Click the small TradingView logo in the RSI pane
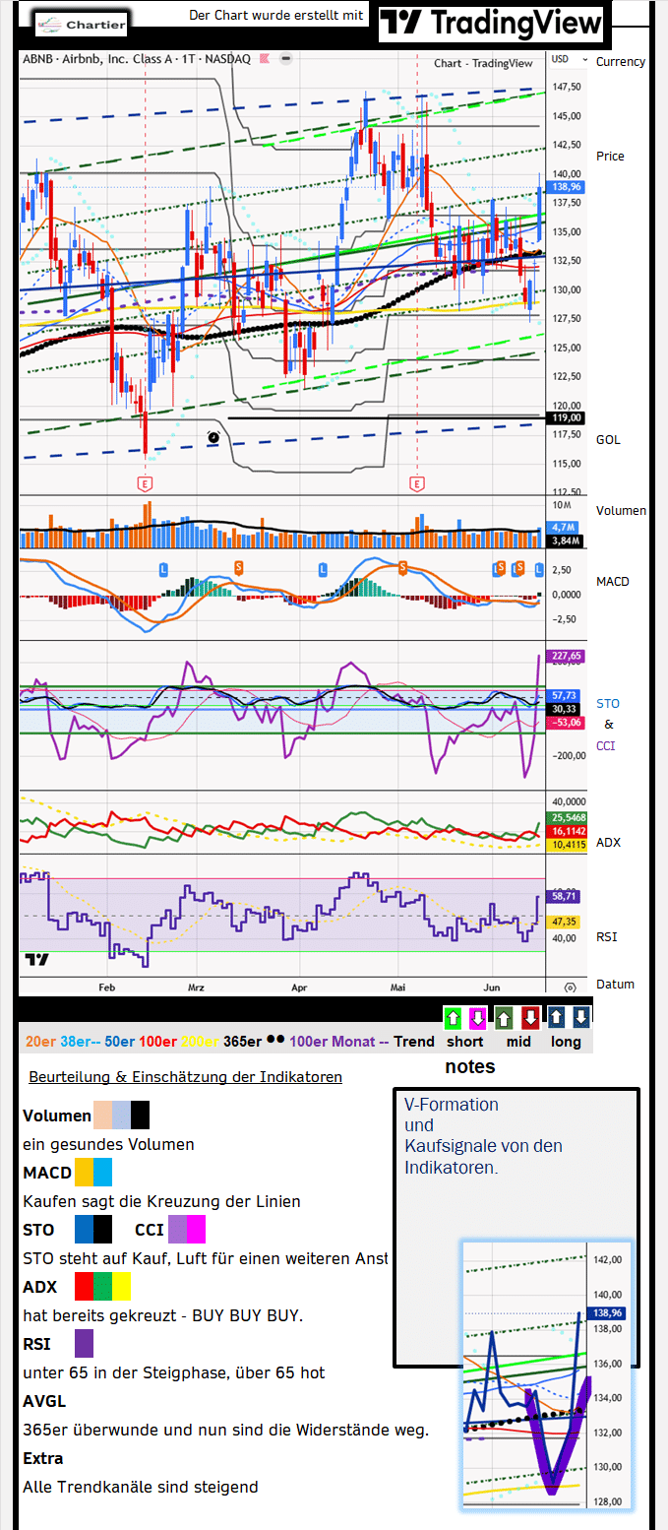 point(36,958)
